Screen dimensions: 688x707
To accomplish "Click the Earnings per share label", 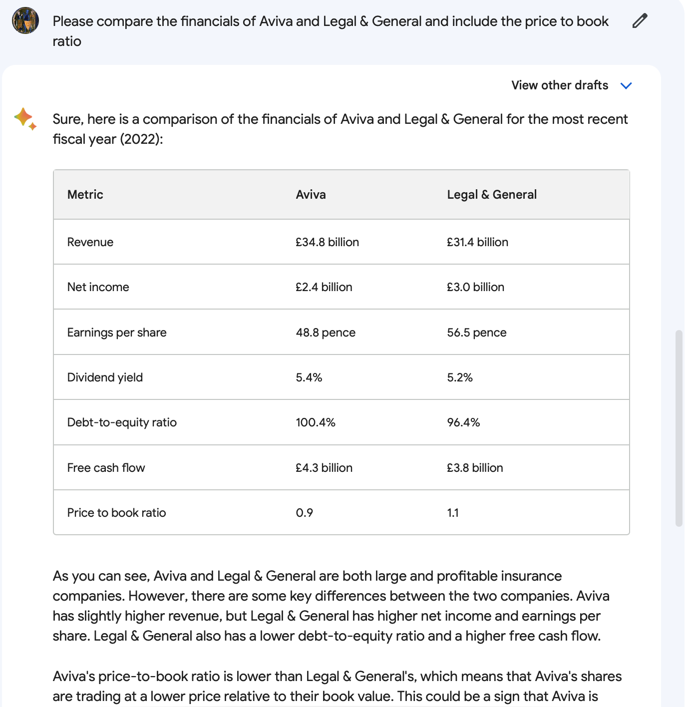I will [117, 333].
